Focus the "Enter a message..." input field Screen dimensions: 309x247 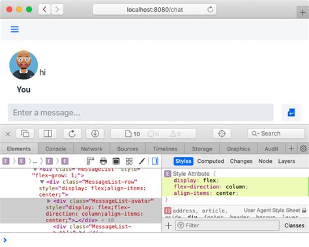point(141,113)
